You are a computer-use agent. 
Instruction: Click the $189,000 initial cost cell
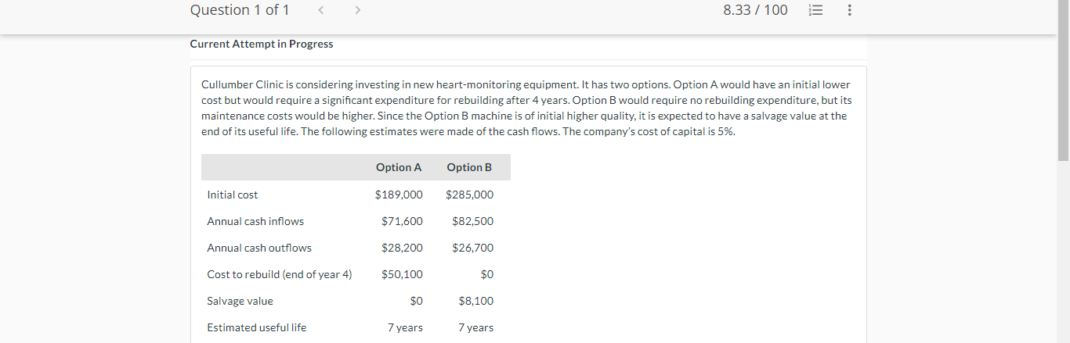coord(399,195)
